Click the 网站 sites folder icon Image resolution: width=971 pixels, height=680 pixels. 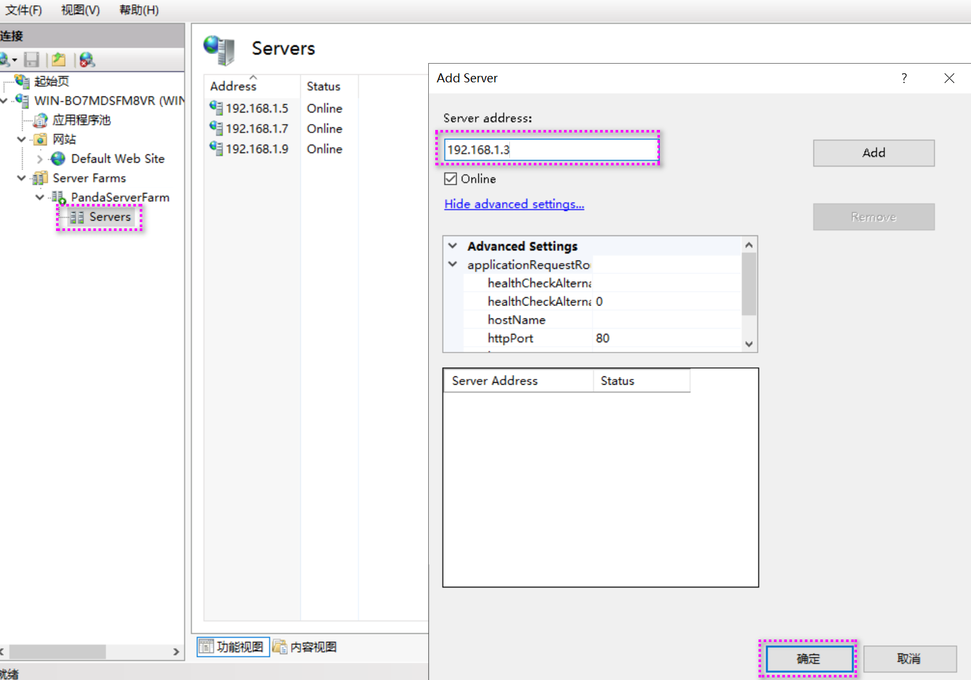click(41, 140)
